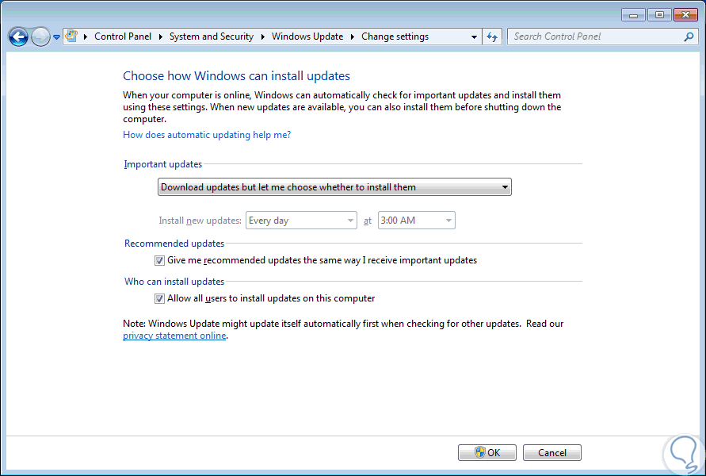The image size is (706, 476).
Task: Click the magnifier search icon
Action: 689,36
